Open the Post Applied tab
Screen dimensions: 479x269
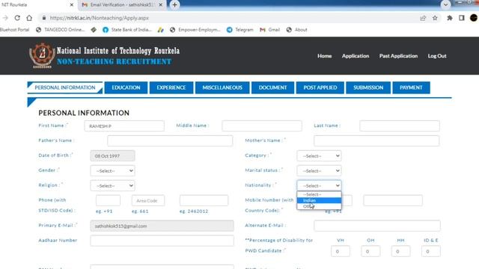click(320, 87)
